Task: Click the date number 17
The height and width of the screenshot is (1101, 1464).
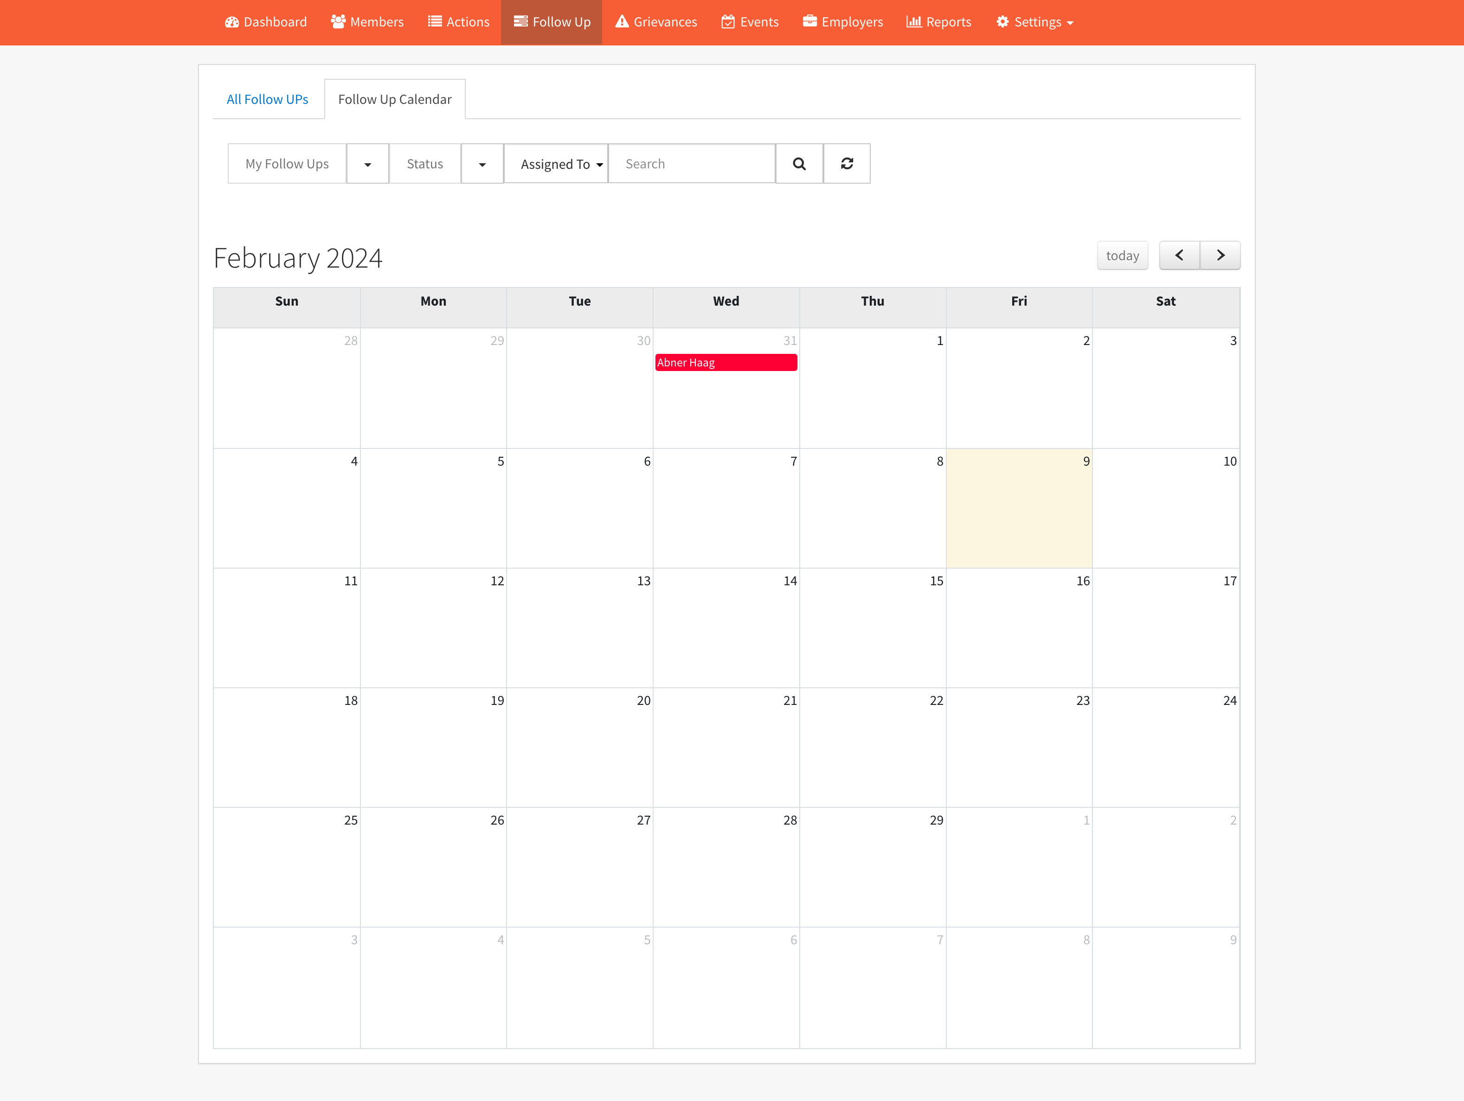Action: point(1230,581)
